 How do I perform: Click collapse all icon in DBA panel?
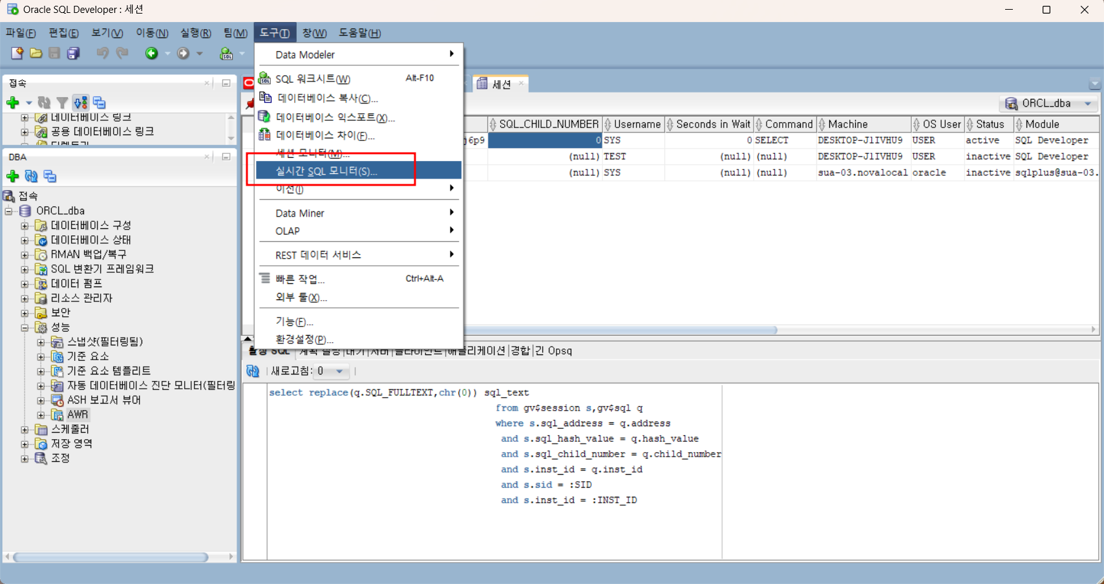tap(50, 176)
